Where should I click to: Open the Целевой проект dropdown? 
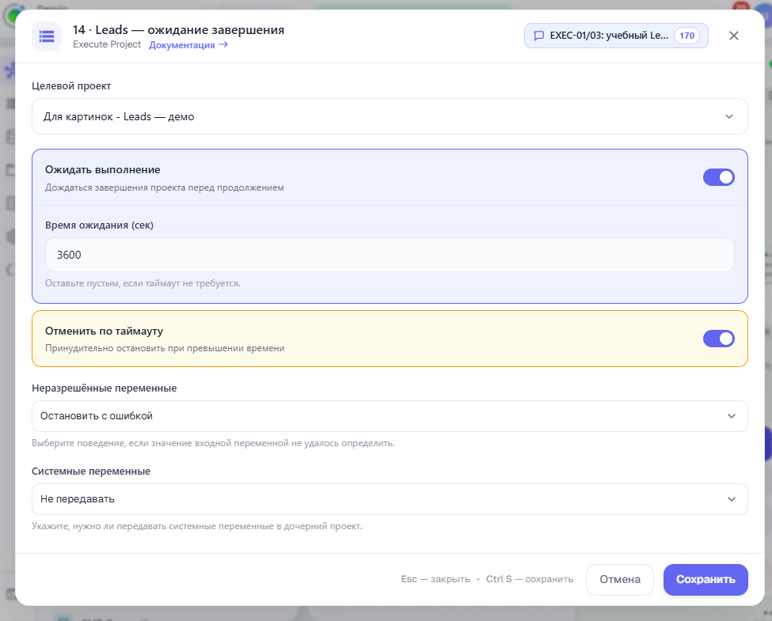[x=390, y=116]
